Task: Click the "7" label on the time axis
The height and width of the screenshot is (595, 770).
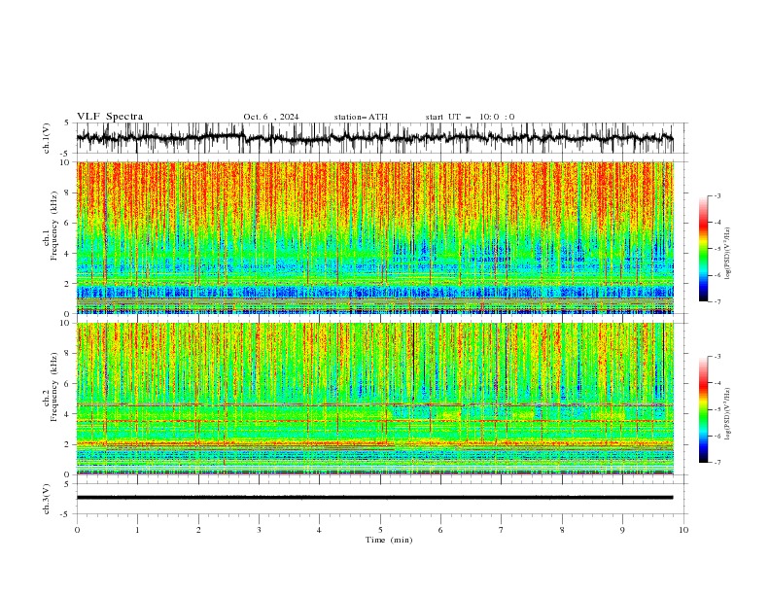Action: (501, 530)
